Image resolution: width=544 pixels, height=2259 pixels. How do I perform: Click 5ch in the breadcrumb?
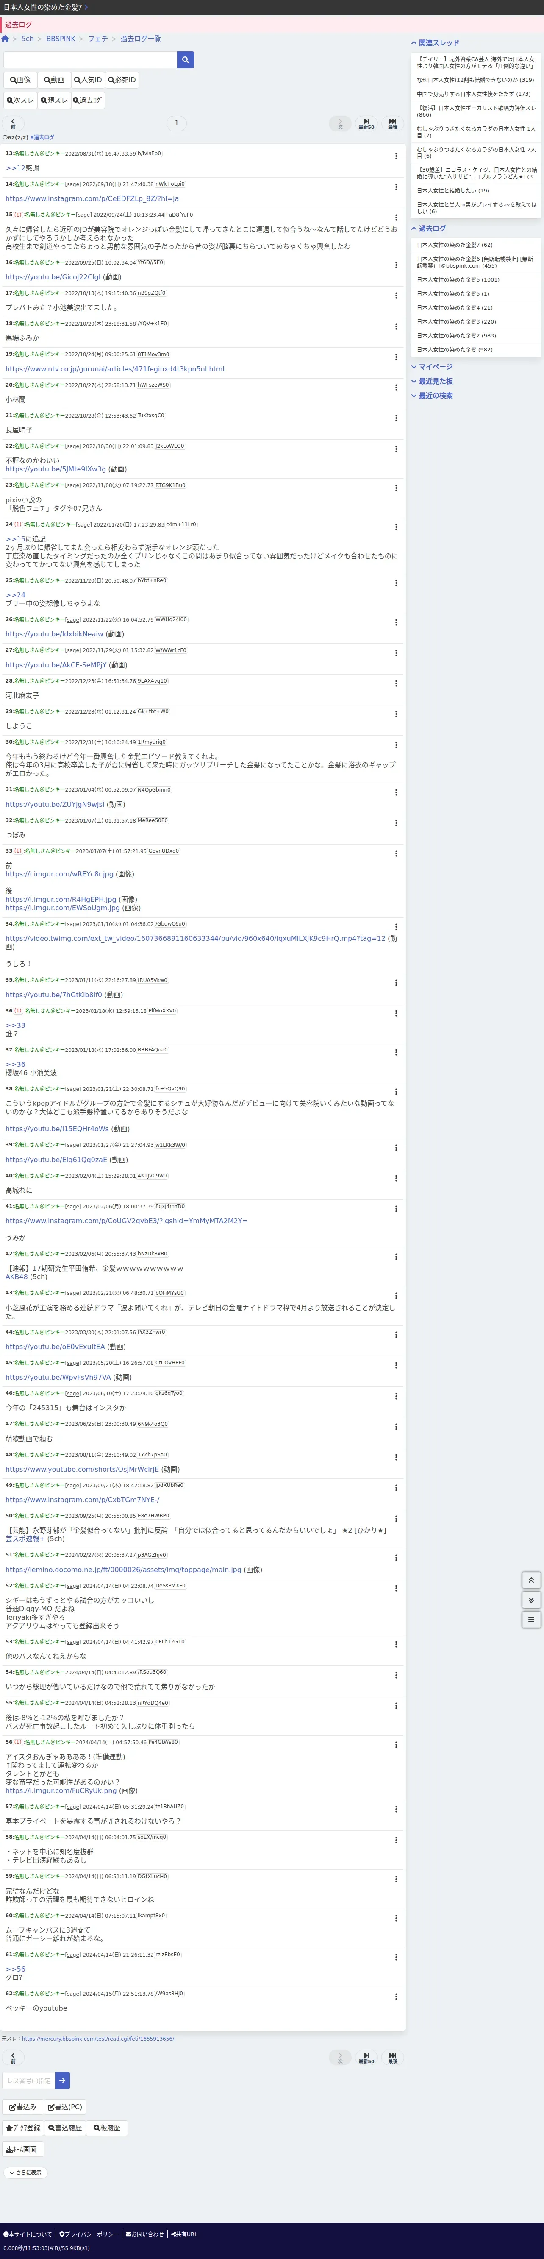coord(27,39)
